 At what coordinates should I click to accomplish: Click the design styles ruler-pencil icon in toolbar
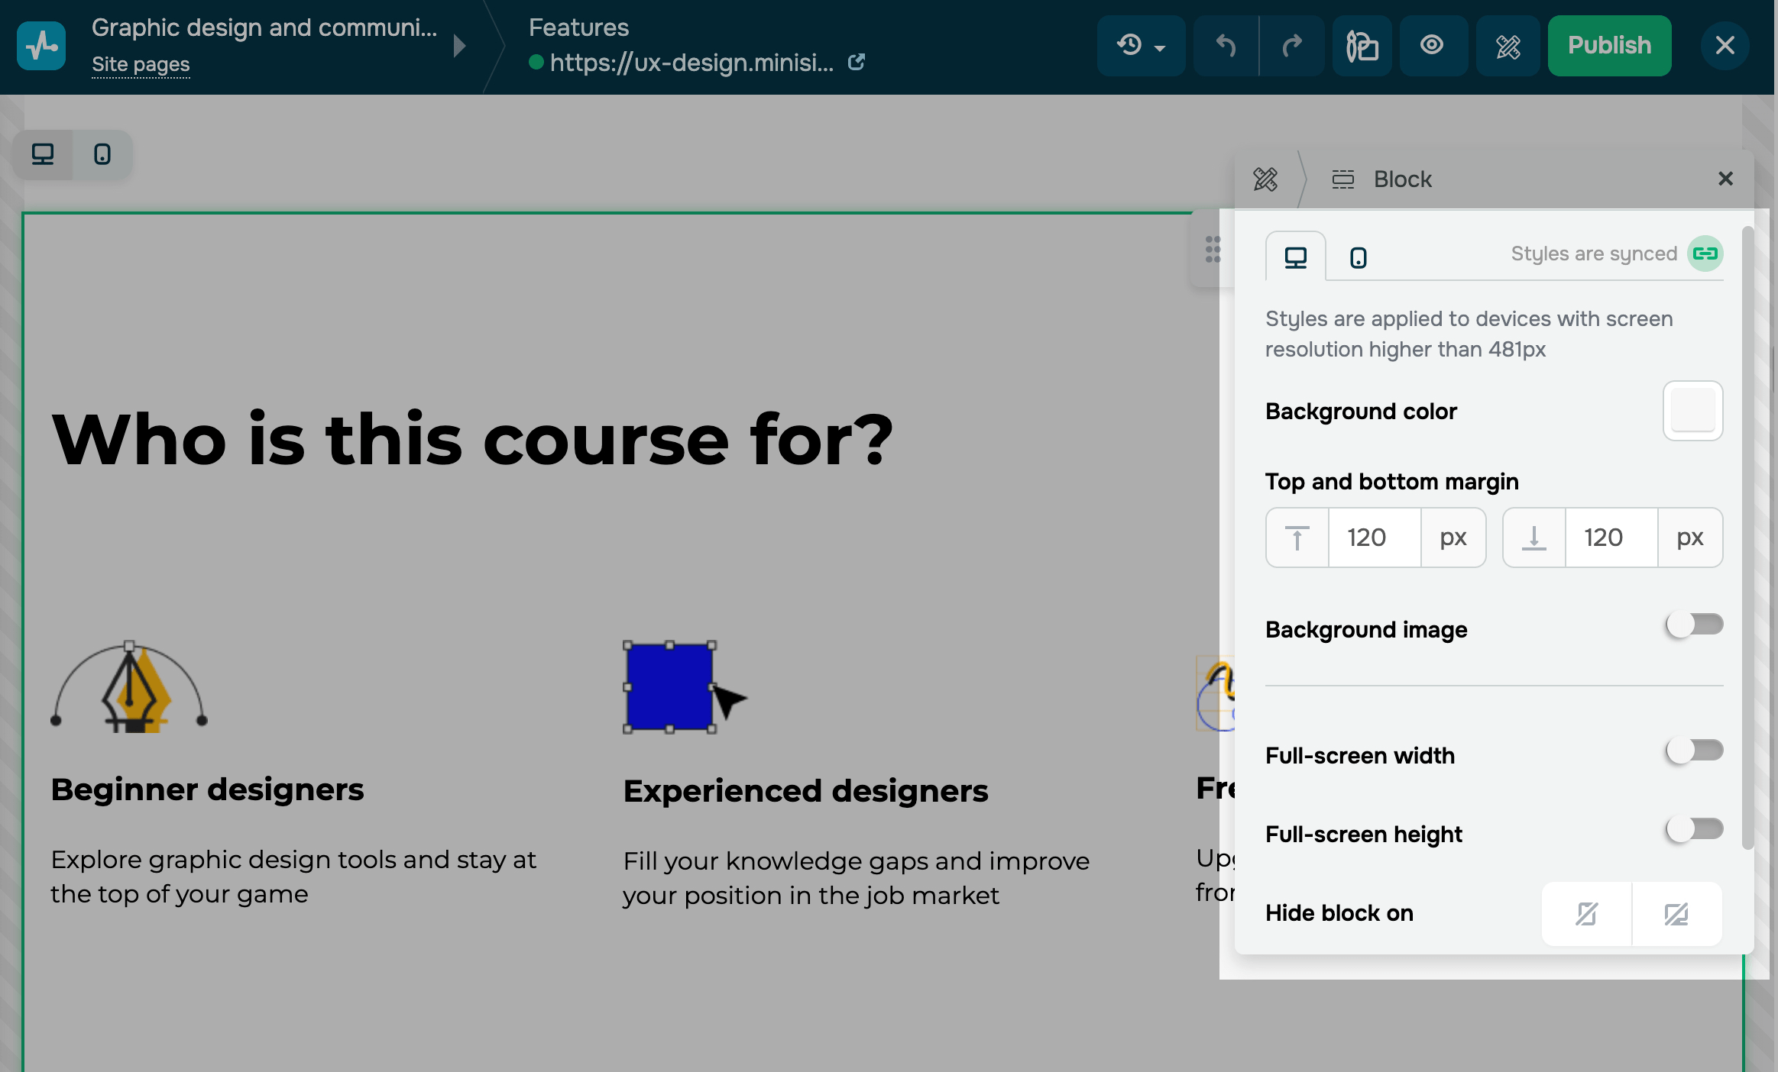click(1508, 46)
